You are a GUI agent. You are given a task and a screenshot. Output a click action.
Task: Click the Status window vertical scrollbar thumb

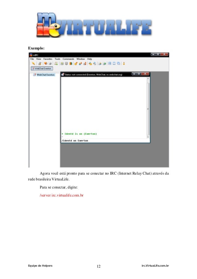[148, 109]
